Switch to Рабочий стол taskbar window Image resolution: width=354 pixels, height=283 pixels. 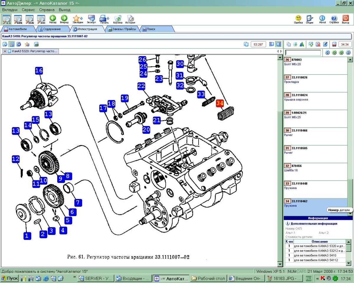click(x=209, y=278)
